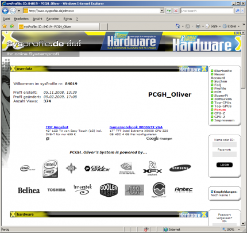Open the Favoriten menu
The image size is (247, 233).
tap(53, 19)
